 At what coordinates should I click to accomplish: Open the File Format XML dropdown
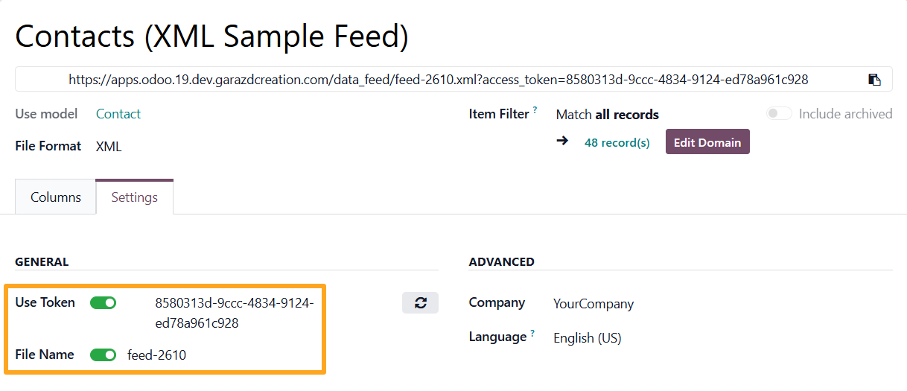click(109, 147)
